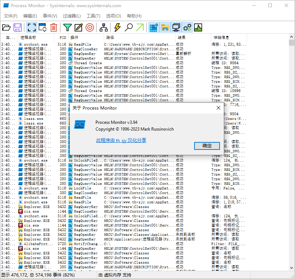The width and height of the screenshot is (295, 279).
Task: Save the capture with the floppy disk icon
Action: (18, 27)
